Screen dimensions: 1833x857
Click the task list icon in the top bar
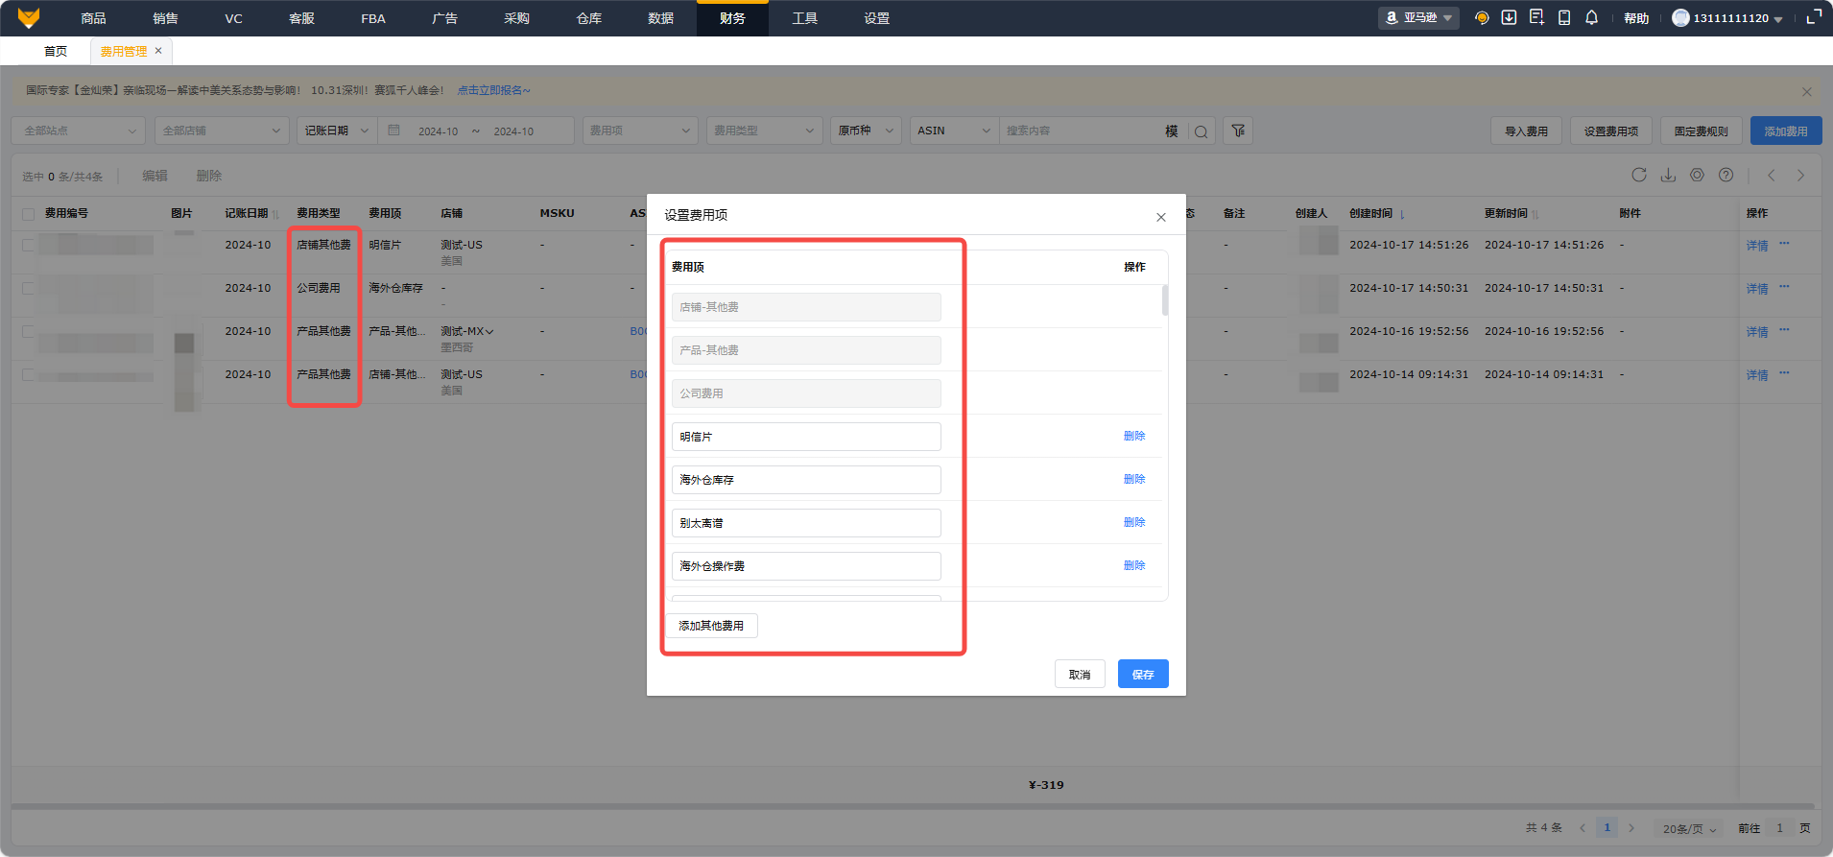[1536, 17]
